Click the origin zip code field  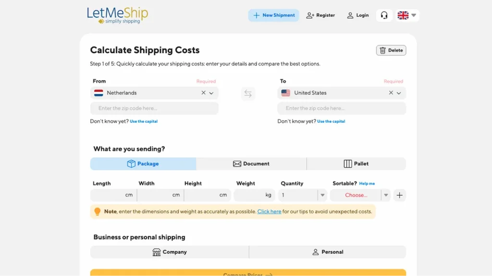click(154, 108)
